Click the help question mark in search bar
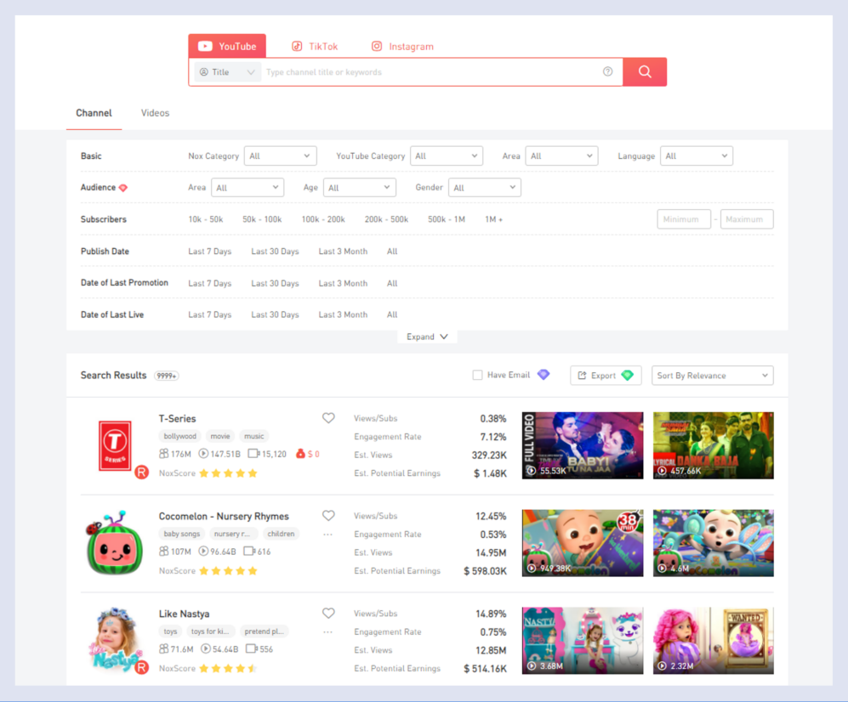Viewport: 848px width, 702px height. click(608, 72)
